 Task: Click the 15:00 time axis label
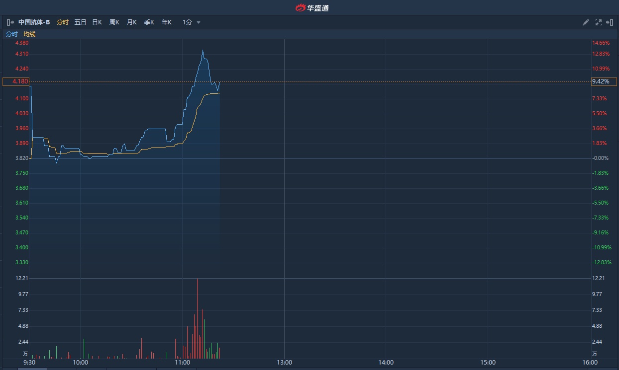(x=488, y=363)
